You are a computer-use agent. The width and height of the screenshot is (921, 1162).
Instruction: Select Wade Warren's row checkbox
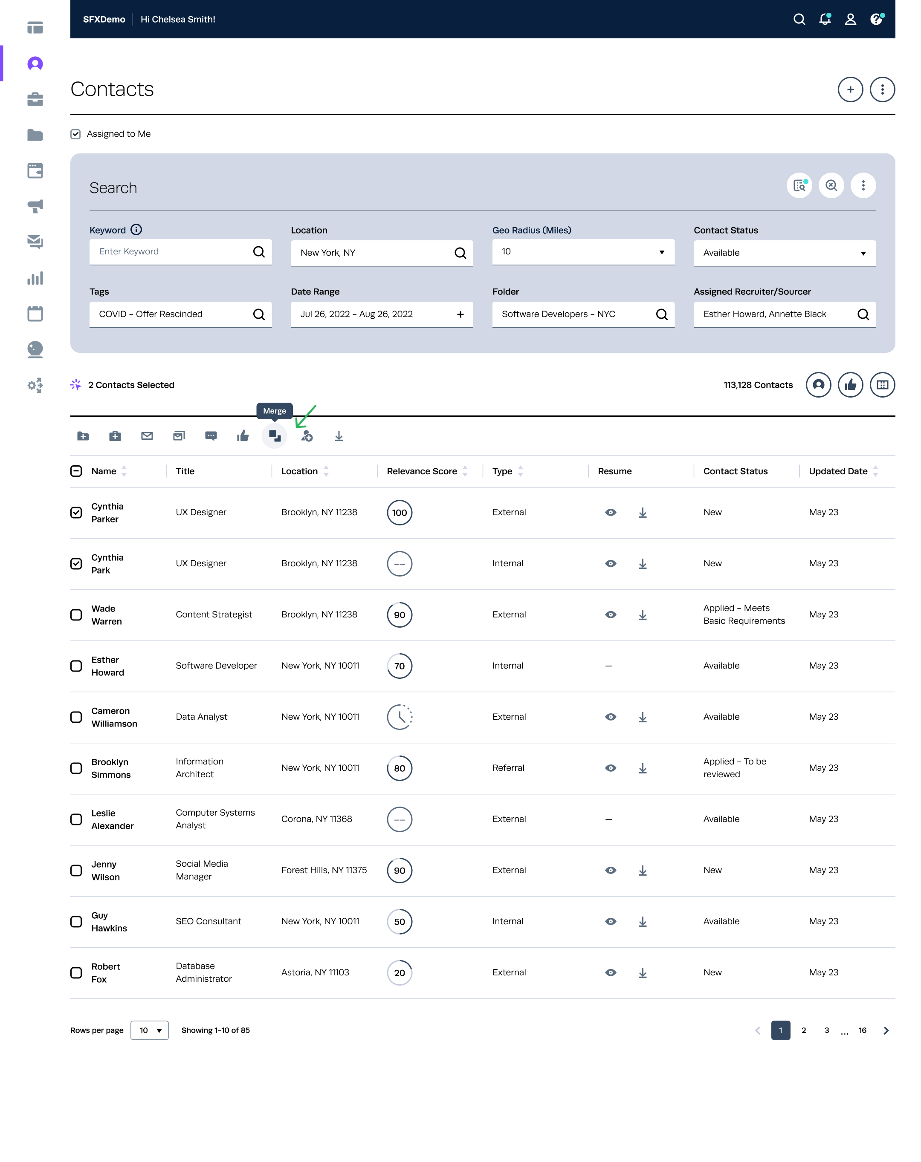76,615
